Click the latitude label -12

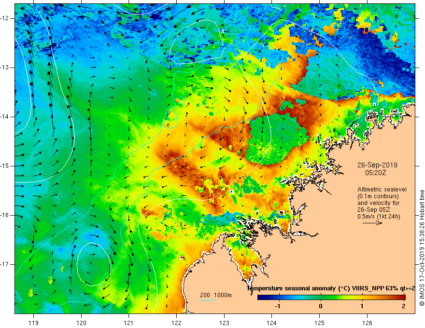point(5,18)
